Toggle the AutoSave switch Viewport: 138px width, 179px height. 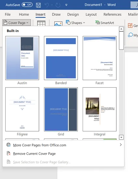[x=27, y=5]
